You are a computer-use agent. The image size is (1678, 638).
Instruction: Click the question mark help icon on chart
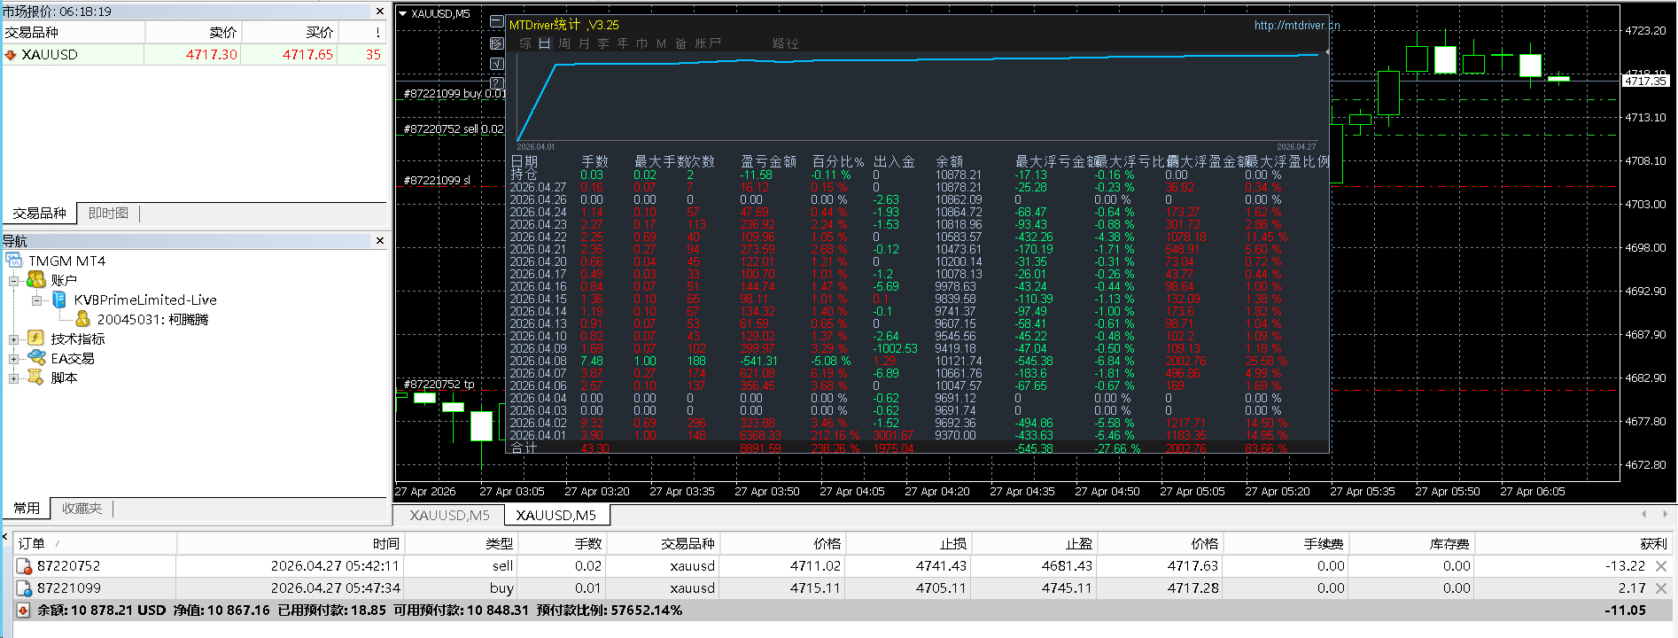pyautogui.click(x=497, y=83)
